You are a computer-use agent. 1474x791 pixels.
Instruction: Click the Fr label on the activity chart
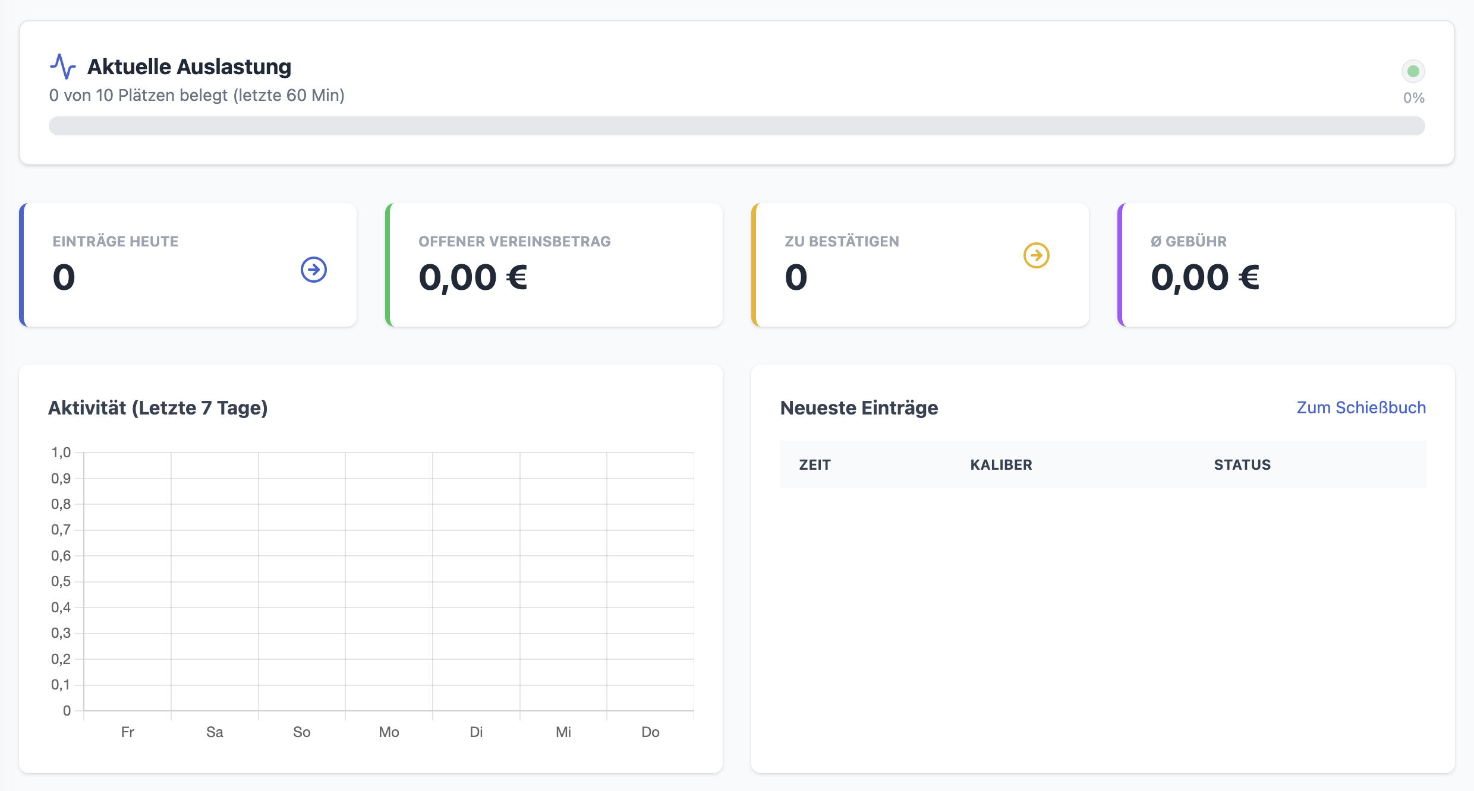[x=127, y=732]
